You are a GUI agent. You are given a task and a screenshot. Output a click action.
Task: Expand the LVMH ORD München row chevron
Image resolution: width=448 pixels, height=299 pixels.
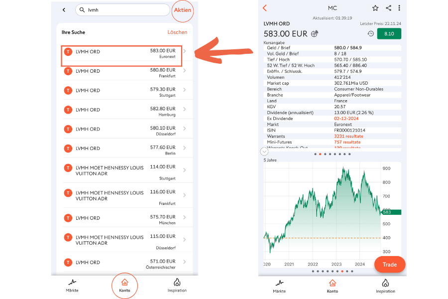(x=185, y=217)
